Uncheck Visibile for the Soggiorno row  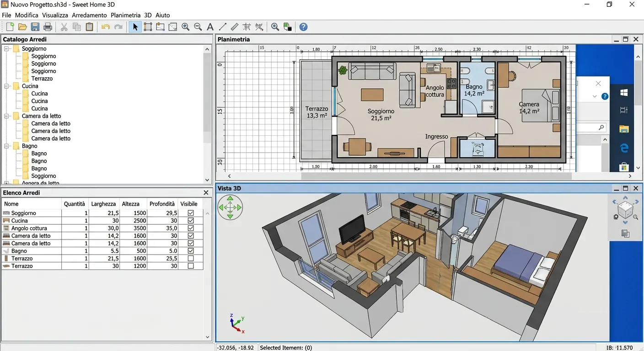click(x=191, y=213)
